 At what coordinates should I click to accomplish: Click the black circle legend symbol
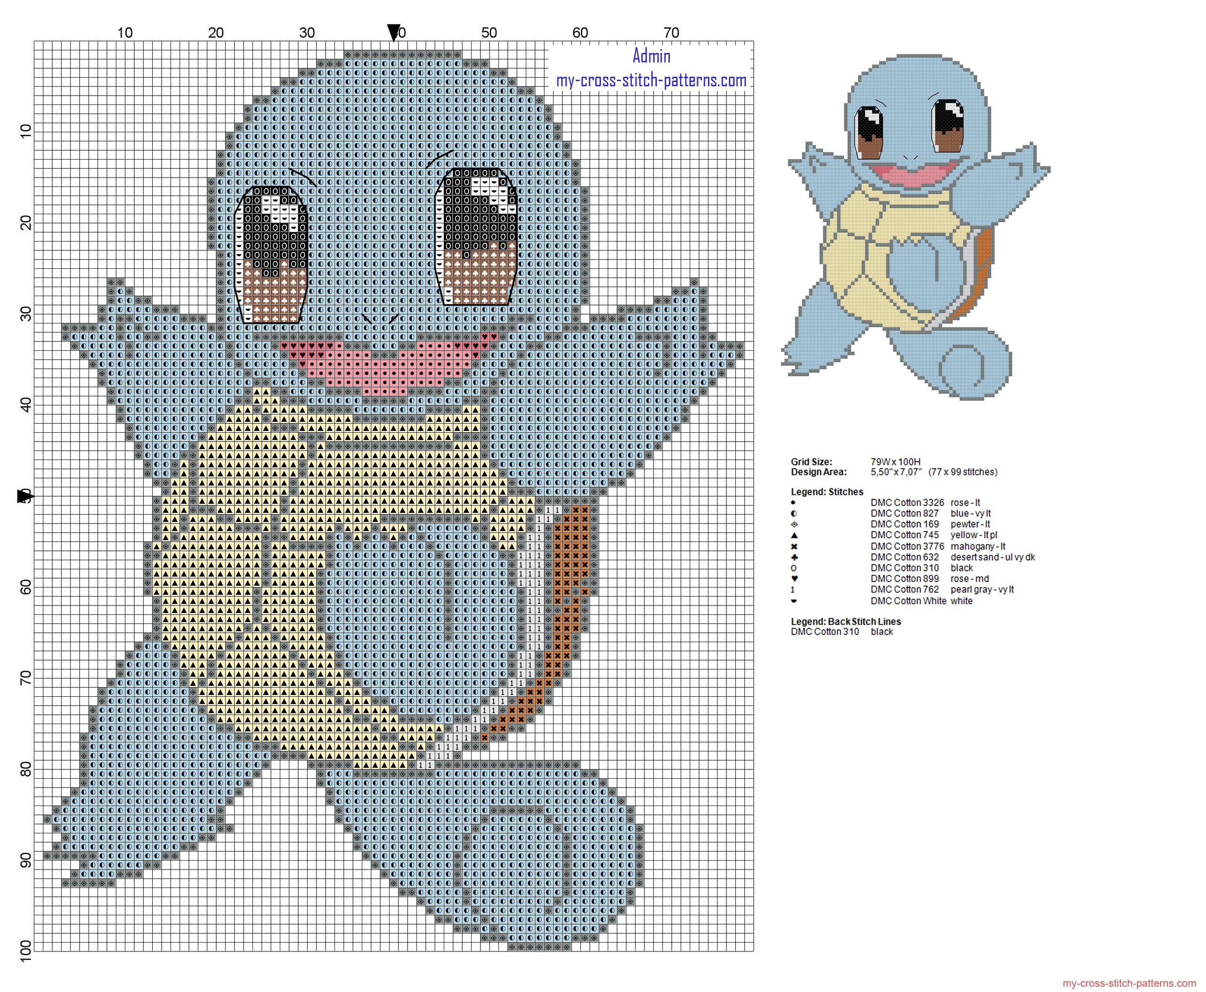tap(794, 568)
